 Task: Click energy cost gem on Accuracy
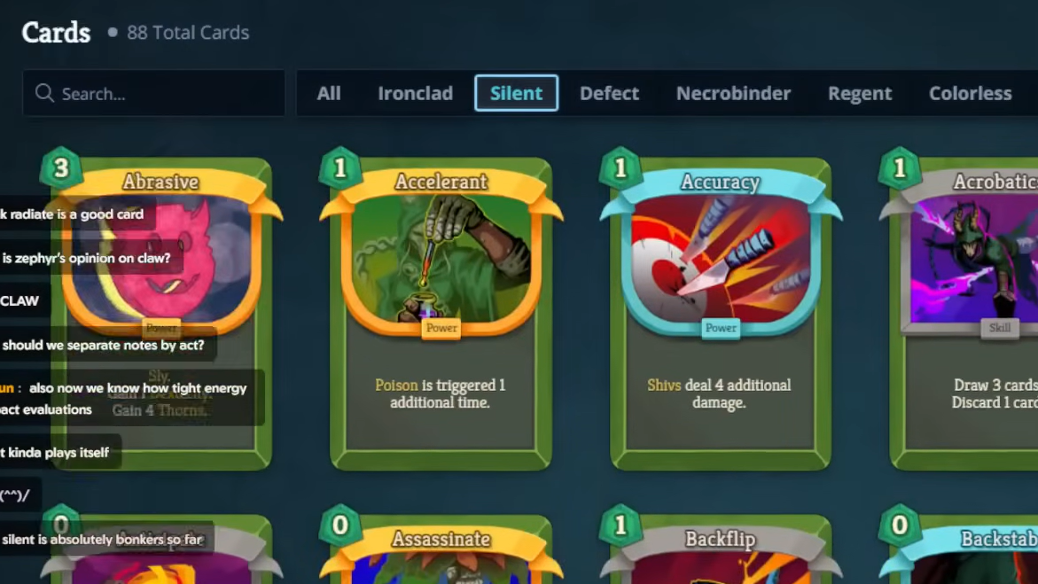[x=620, y=168]
